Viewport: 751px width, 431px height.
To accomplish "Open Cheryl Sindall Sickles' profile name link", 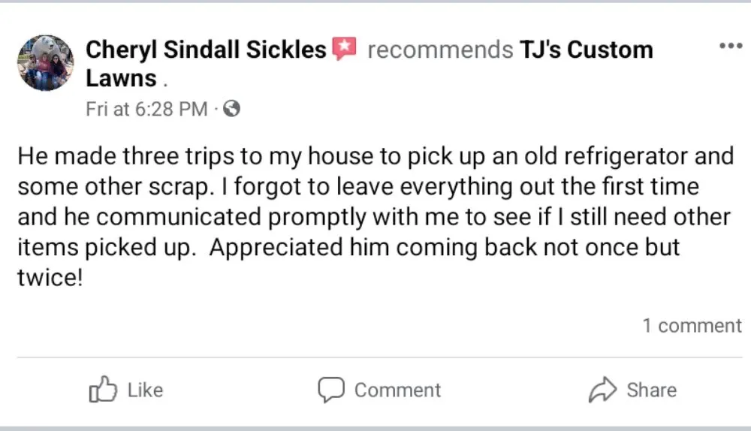I will (x=206, y=50).
